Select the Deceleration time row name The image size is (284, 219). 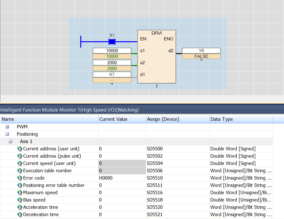click(41, 215)
